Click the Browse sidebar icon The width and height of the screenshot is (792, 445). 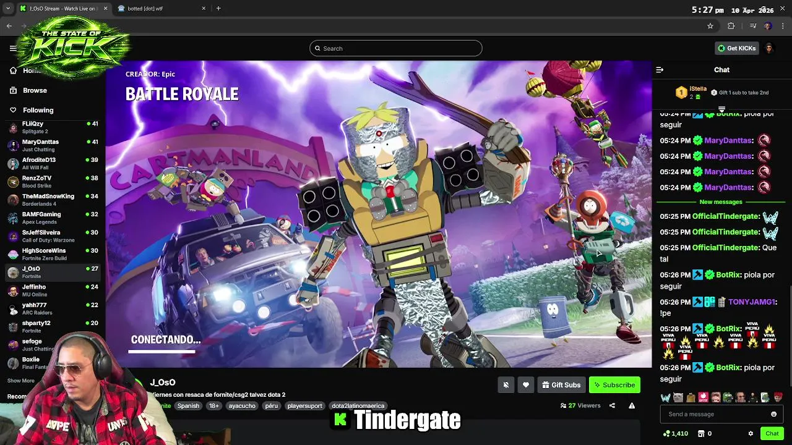[13, 90]
